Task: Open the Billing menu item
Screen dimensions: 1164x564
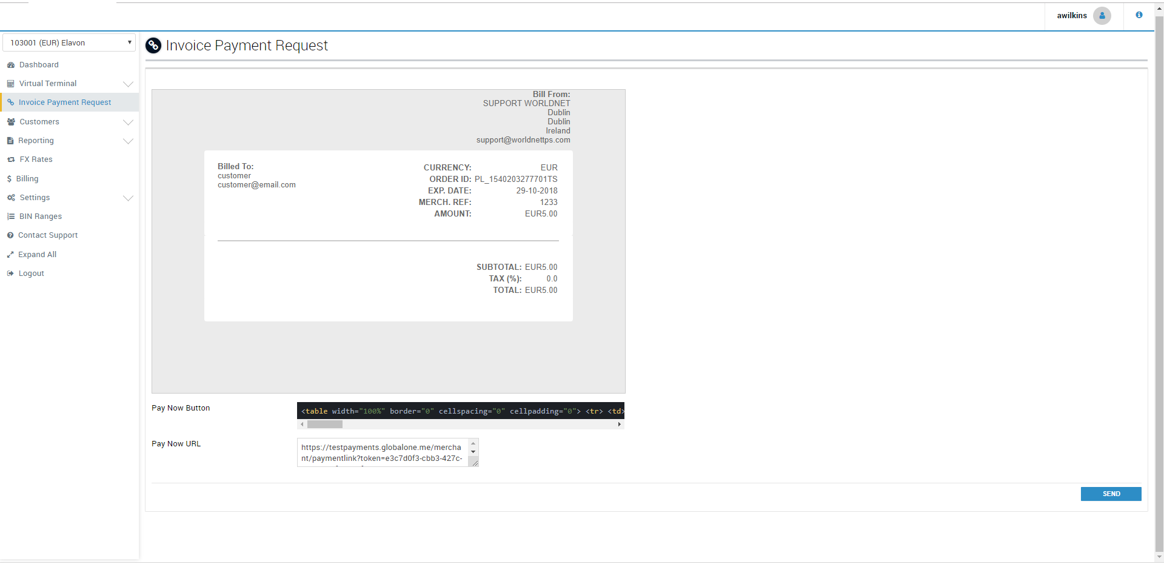Action: pyautogui.click(x=27, y=179)
